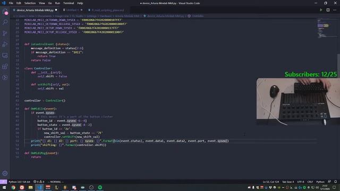Click the NORMAL vim mode indicator
The image size is (340, 191).
(55, 181)
